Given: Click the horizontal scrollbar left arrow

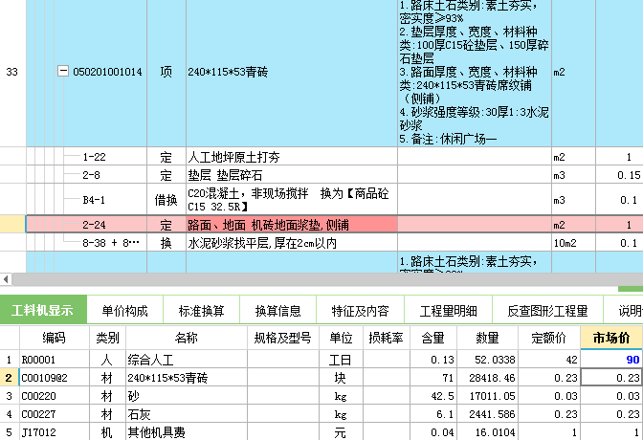Looking at the screenshot, I should (x=6, y=279).
